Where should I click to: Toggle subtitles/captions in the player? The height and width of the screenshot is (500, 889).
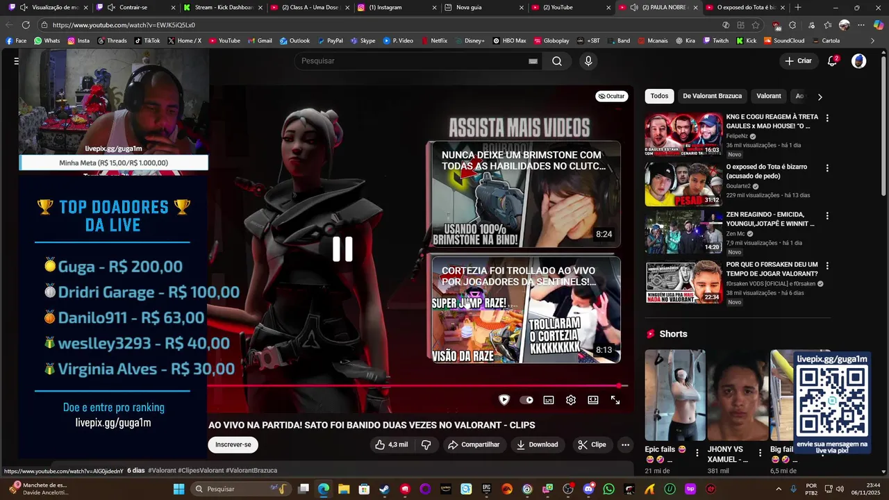(x=549, y=400)
